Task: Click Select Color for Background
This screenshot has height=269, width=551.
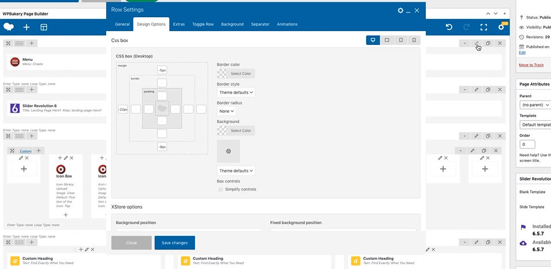Action: click(241, 130)
